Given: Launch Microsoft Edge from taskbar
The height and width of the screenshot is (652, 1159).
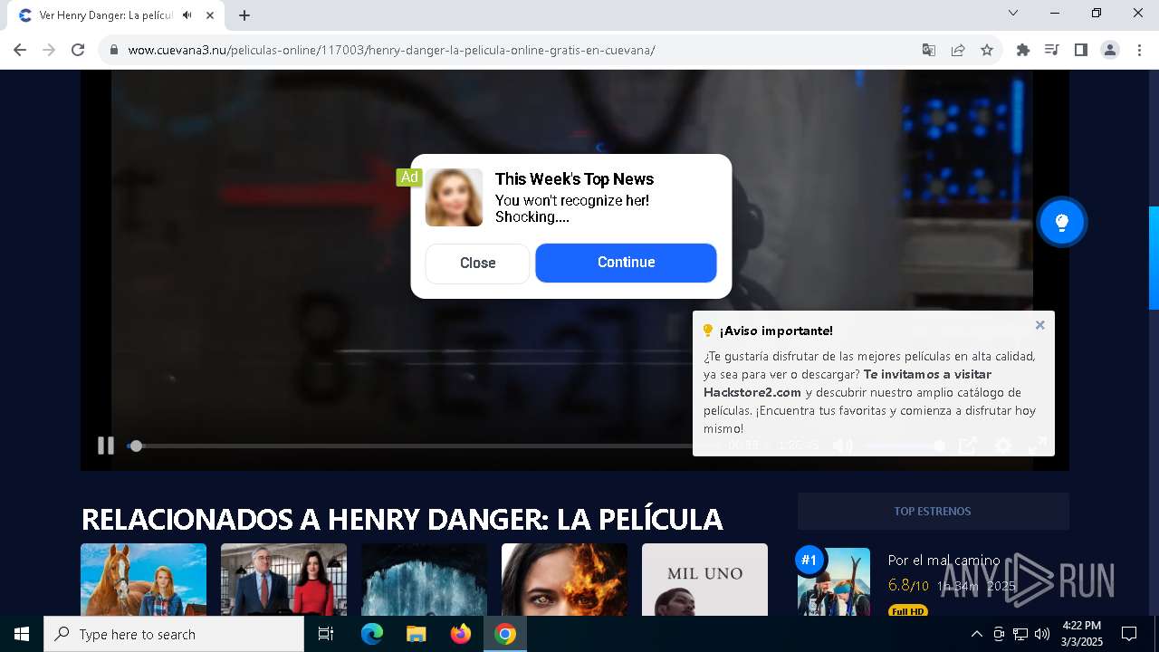Looking at the screenshot, I should pos(372,634).
